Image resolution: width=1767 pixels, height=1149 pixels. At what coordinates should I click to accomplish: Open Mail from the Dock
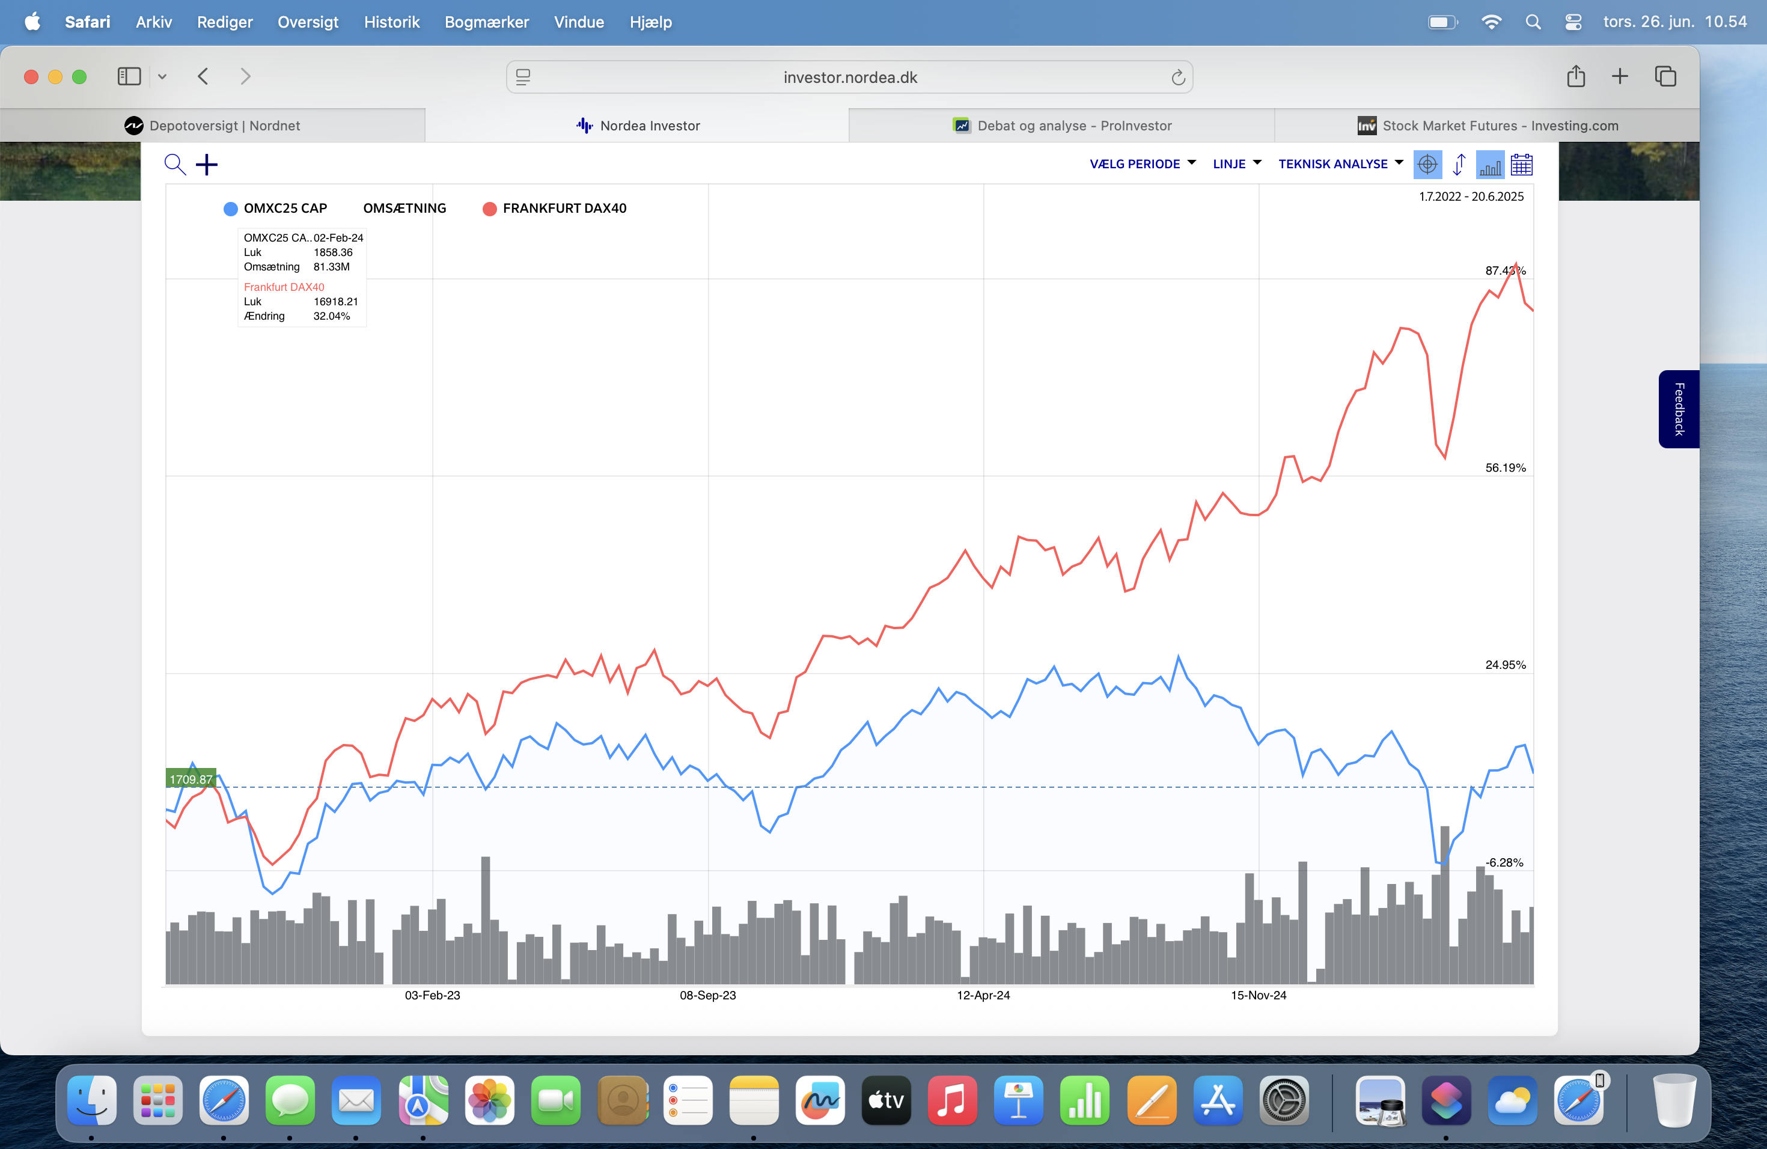click(356, 1100)
